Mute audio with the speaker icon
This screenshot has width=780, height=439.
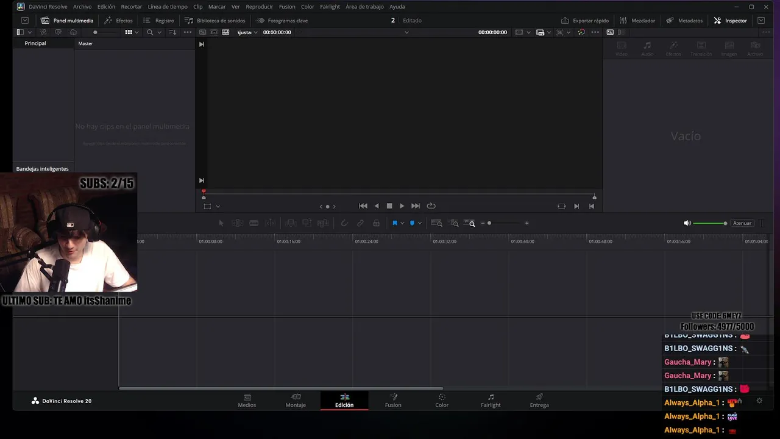pyautogui.click(x=687, y=223)
